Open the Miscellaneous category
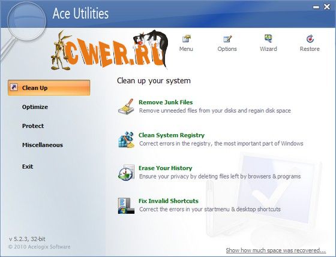Viewport: 336px width, 257px height. [x=43, y=145]
